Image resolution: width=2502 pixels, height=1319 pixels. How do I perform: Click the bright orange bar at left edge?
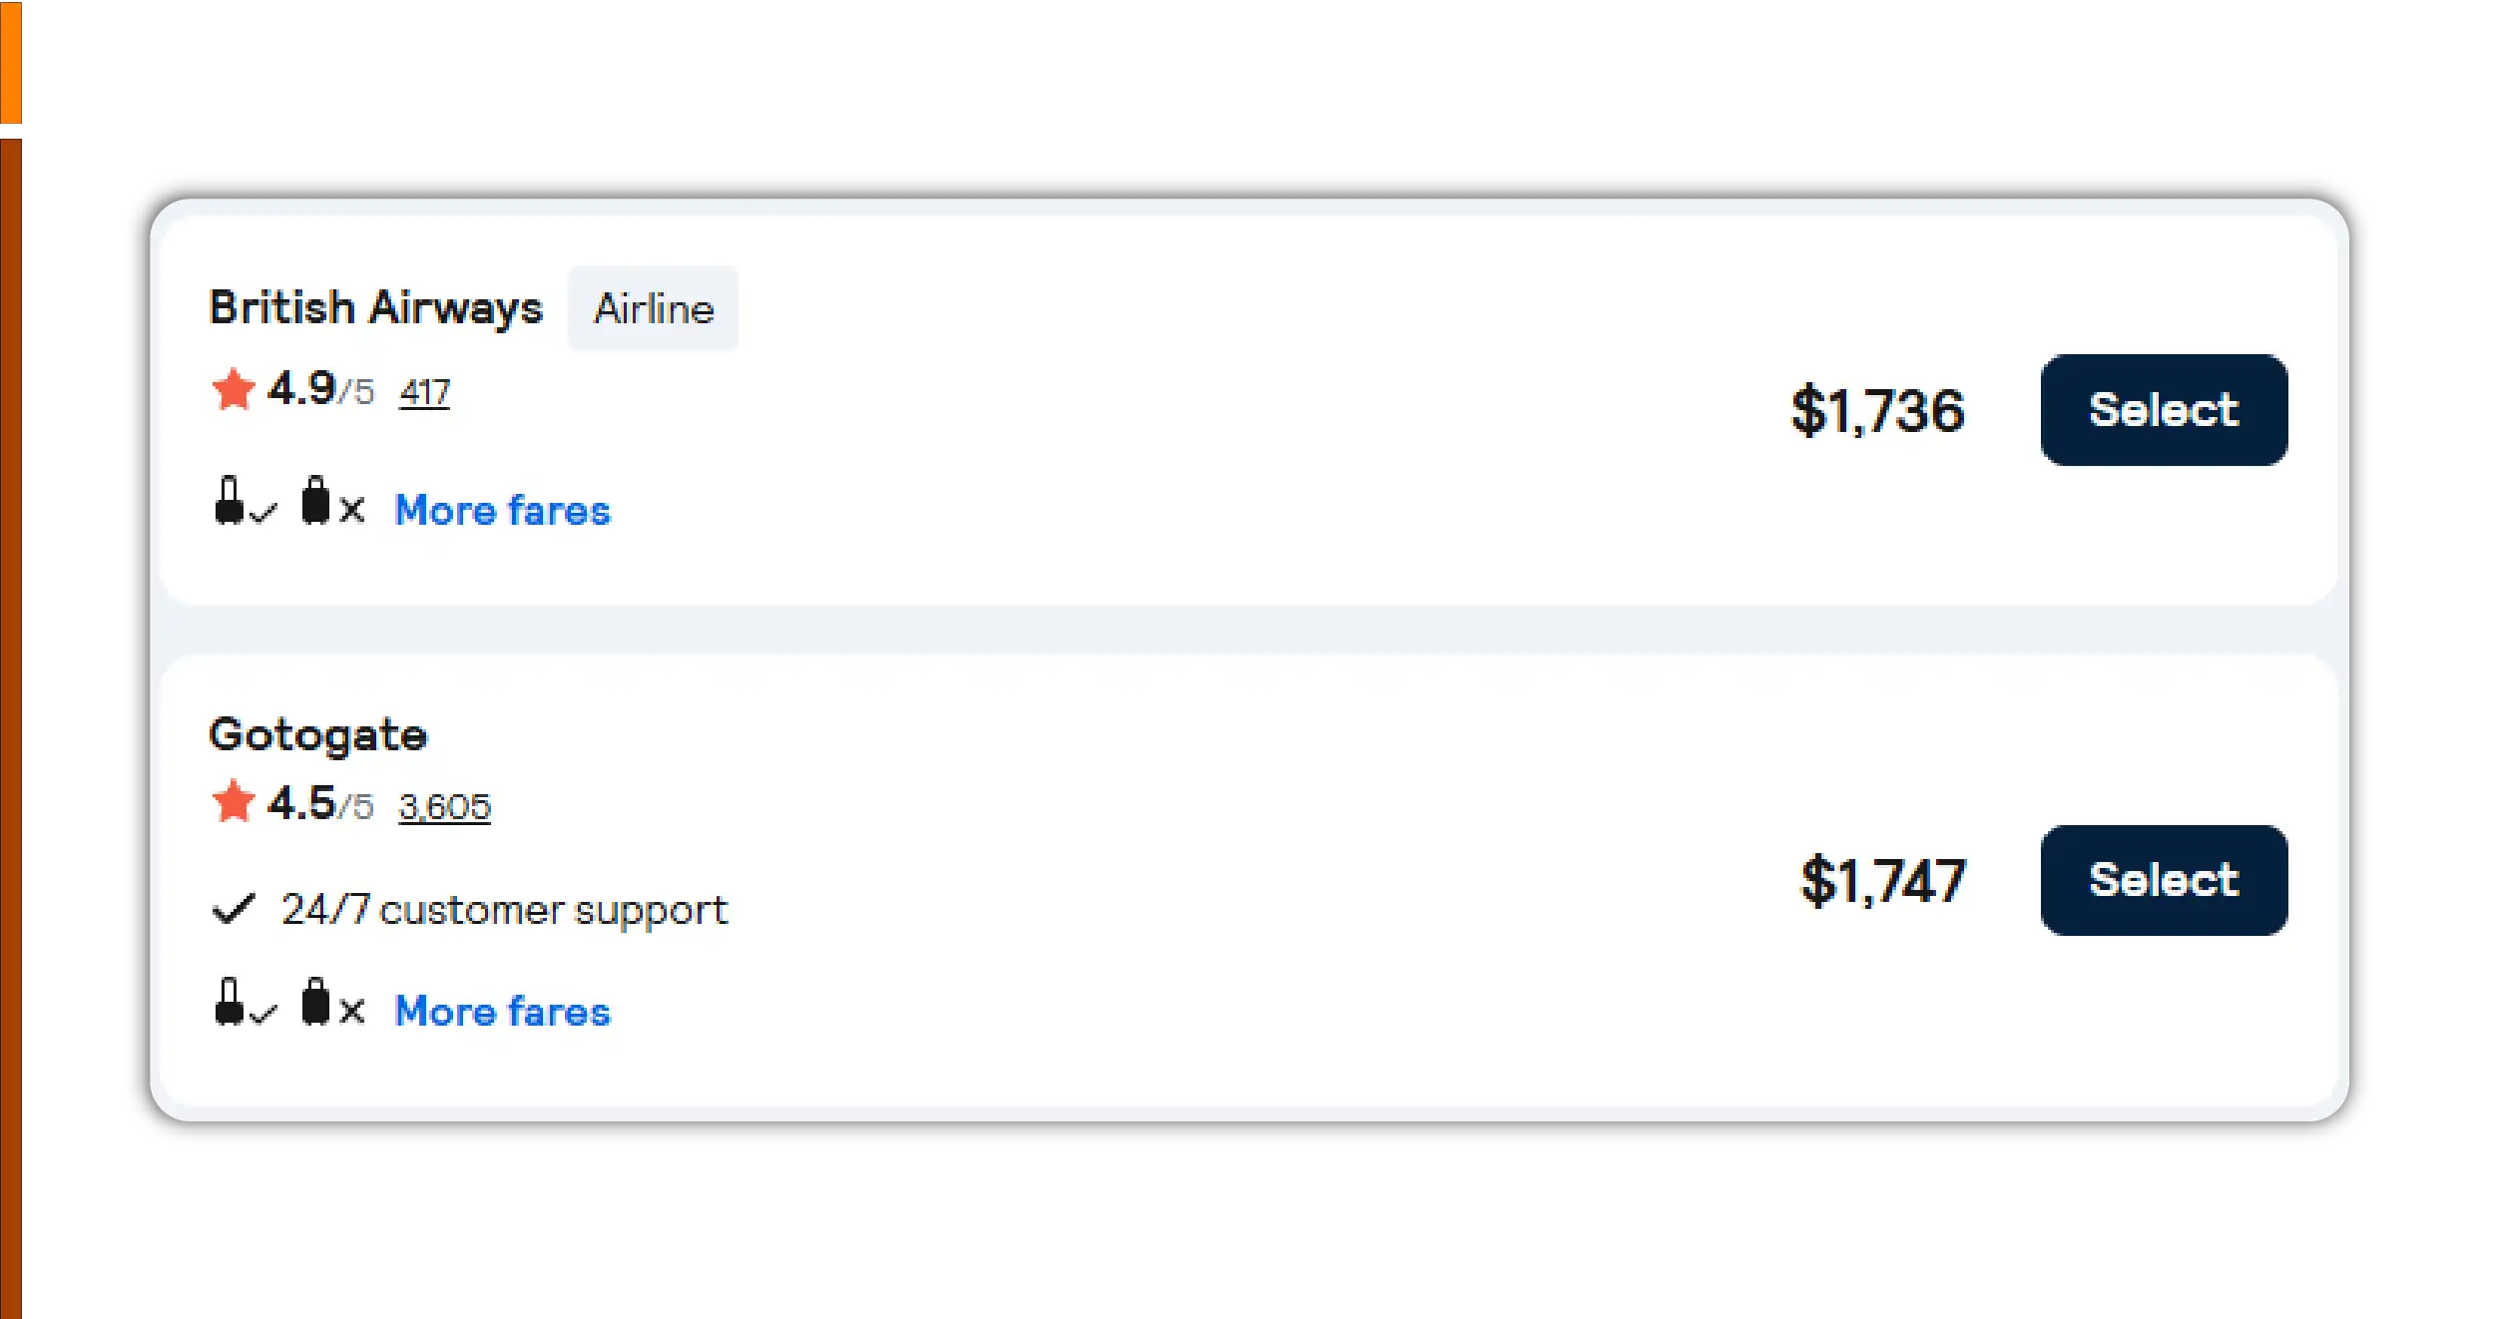point(11,62)
